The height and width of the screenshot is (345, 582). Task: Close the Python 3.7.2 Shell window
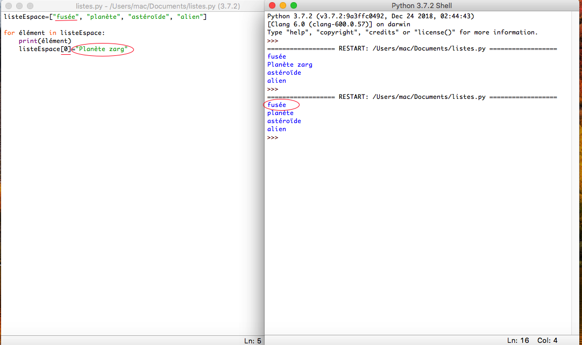[x=272, y=5]
